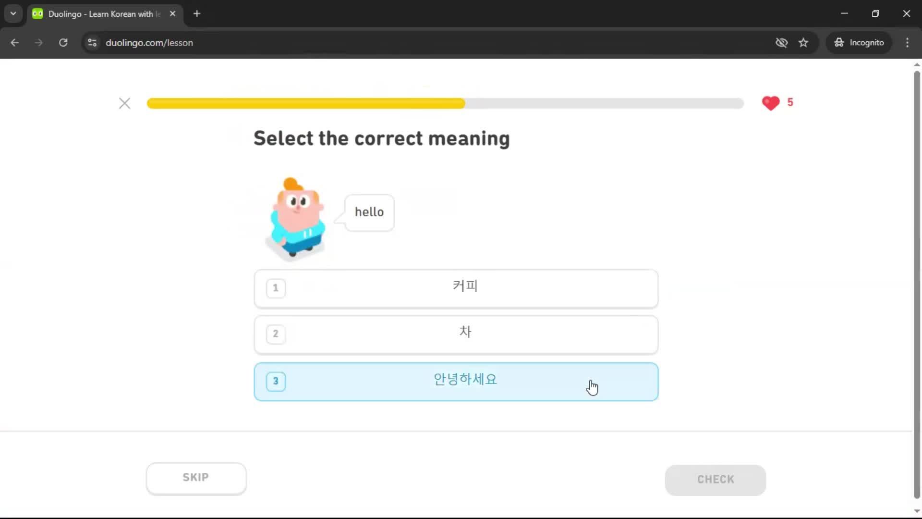Open Chrome's three-dot menu
Screen dimensions: 922x519
click(x=907, y=42)
